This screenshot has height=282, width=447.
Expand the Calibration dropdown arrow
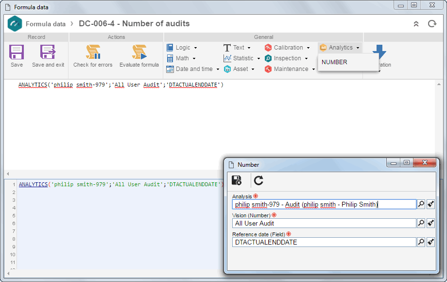(308, 48)
